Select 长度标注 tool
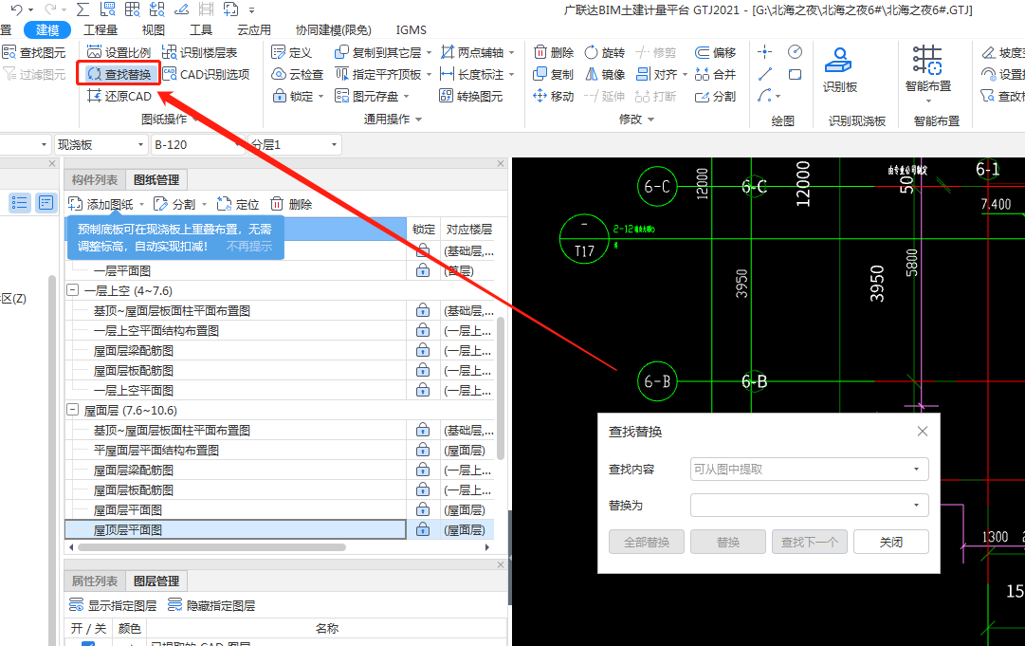This screenshot has width=1025, height=646. pyautogui.click(x=472, y=74)
